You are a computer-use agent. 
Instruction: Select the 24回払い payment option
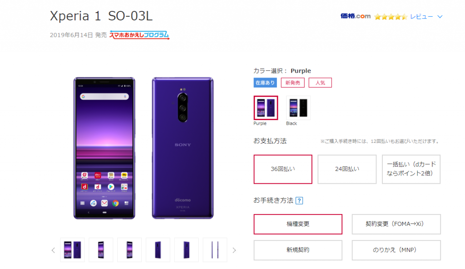click(x=347, y=169)
